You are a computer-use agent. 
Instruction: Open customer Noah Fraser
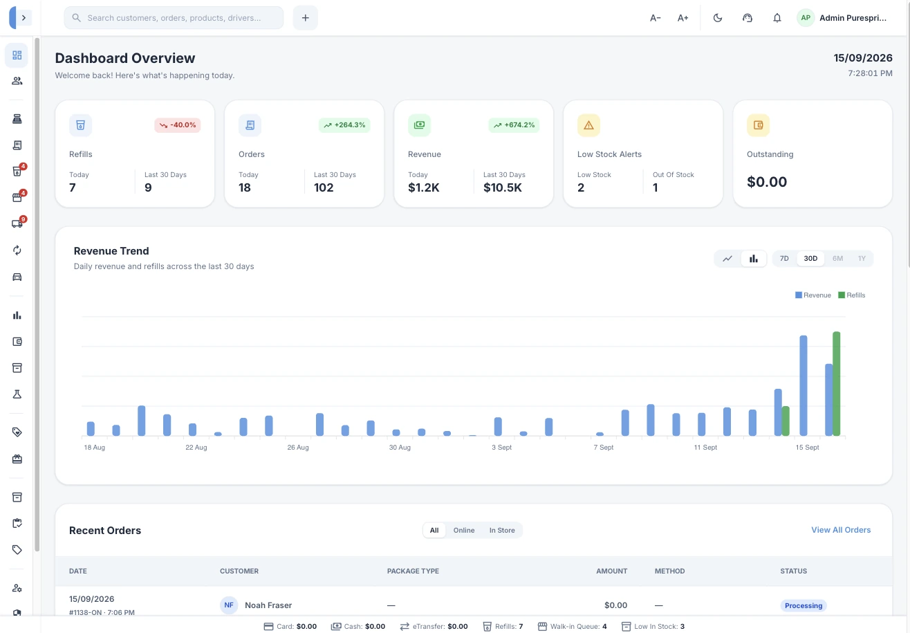pos(268,605)
